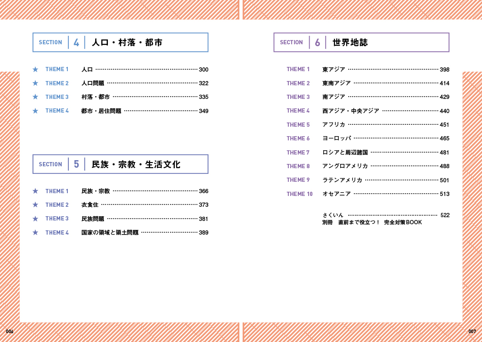Image resolution: width=482 pixels, height=342 pixels.
Task: Click the star beside 人口 THEME 1
Action: tap(35, 69)
